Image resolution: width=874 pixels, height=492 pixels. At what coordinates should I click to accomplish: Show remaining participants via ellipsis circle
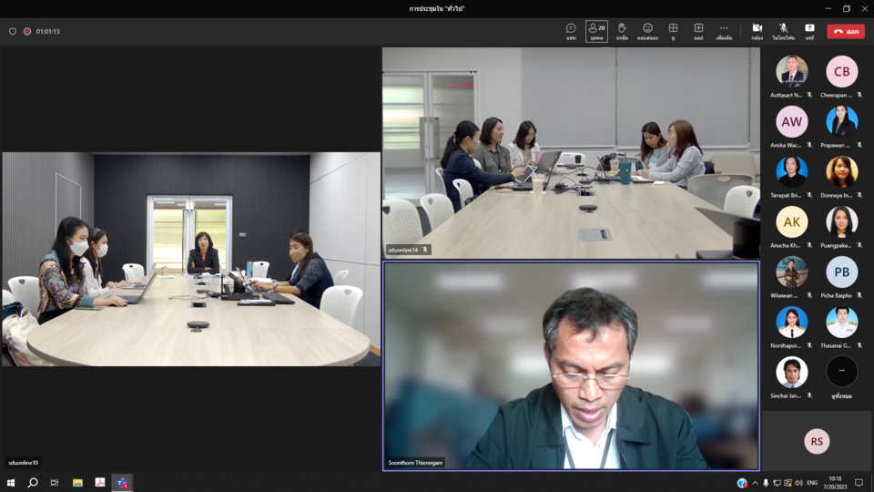841,372
